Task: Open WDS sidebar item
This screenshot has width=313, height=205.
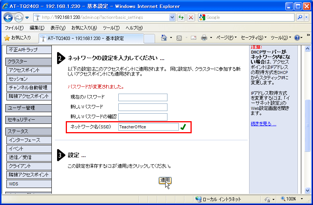Action: coord(29,183)
